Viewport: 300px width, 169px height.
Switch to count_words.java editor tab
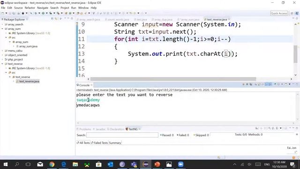tap(117, 20)
